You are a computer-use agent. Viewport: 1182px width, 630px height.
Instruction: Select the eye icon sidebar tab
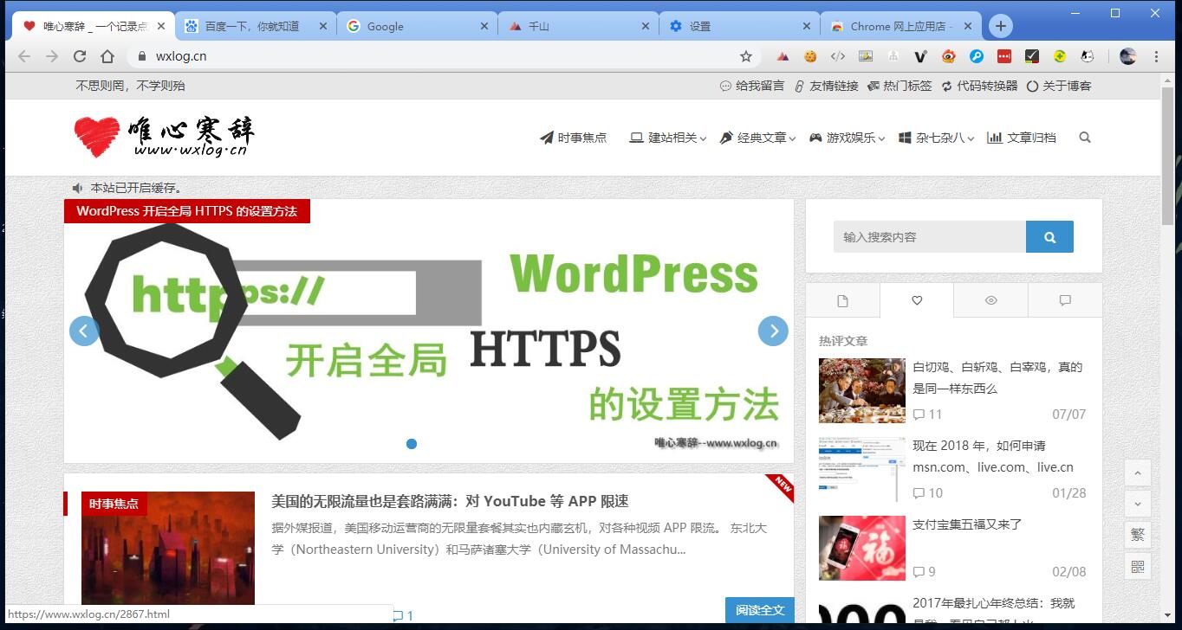tap(990, 300)
